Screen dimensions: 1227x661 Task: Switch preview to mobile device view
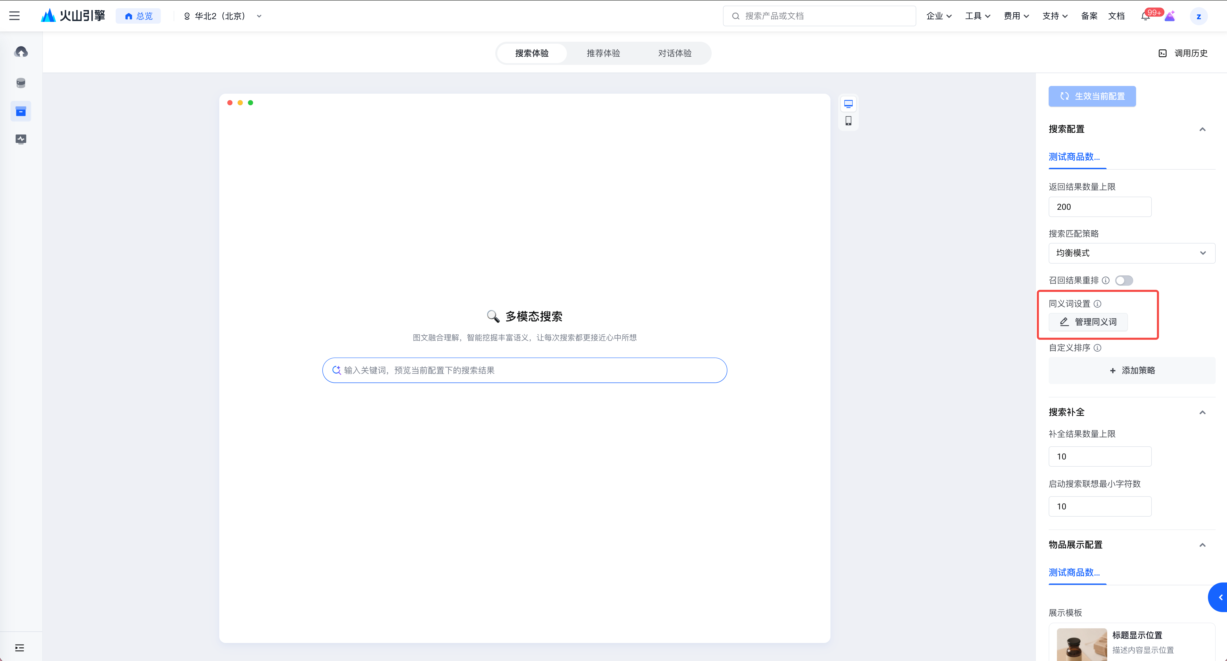(848, 121)
